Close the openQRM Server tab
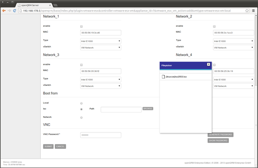Viewport: 258px width, 168px height. (x=50, y=5)
